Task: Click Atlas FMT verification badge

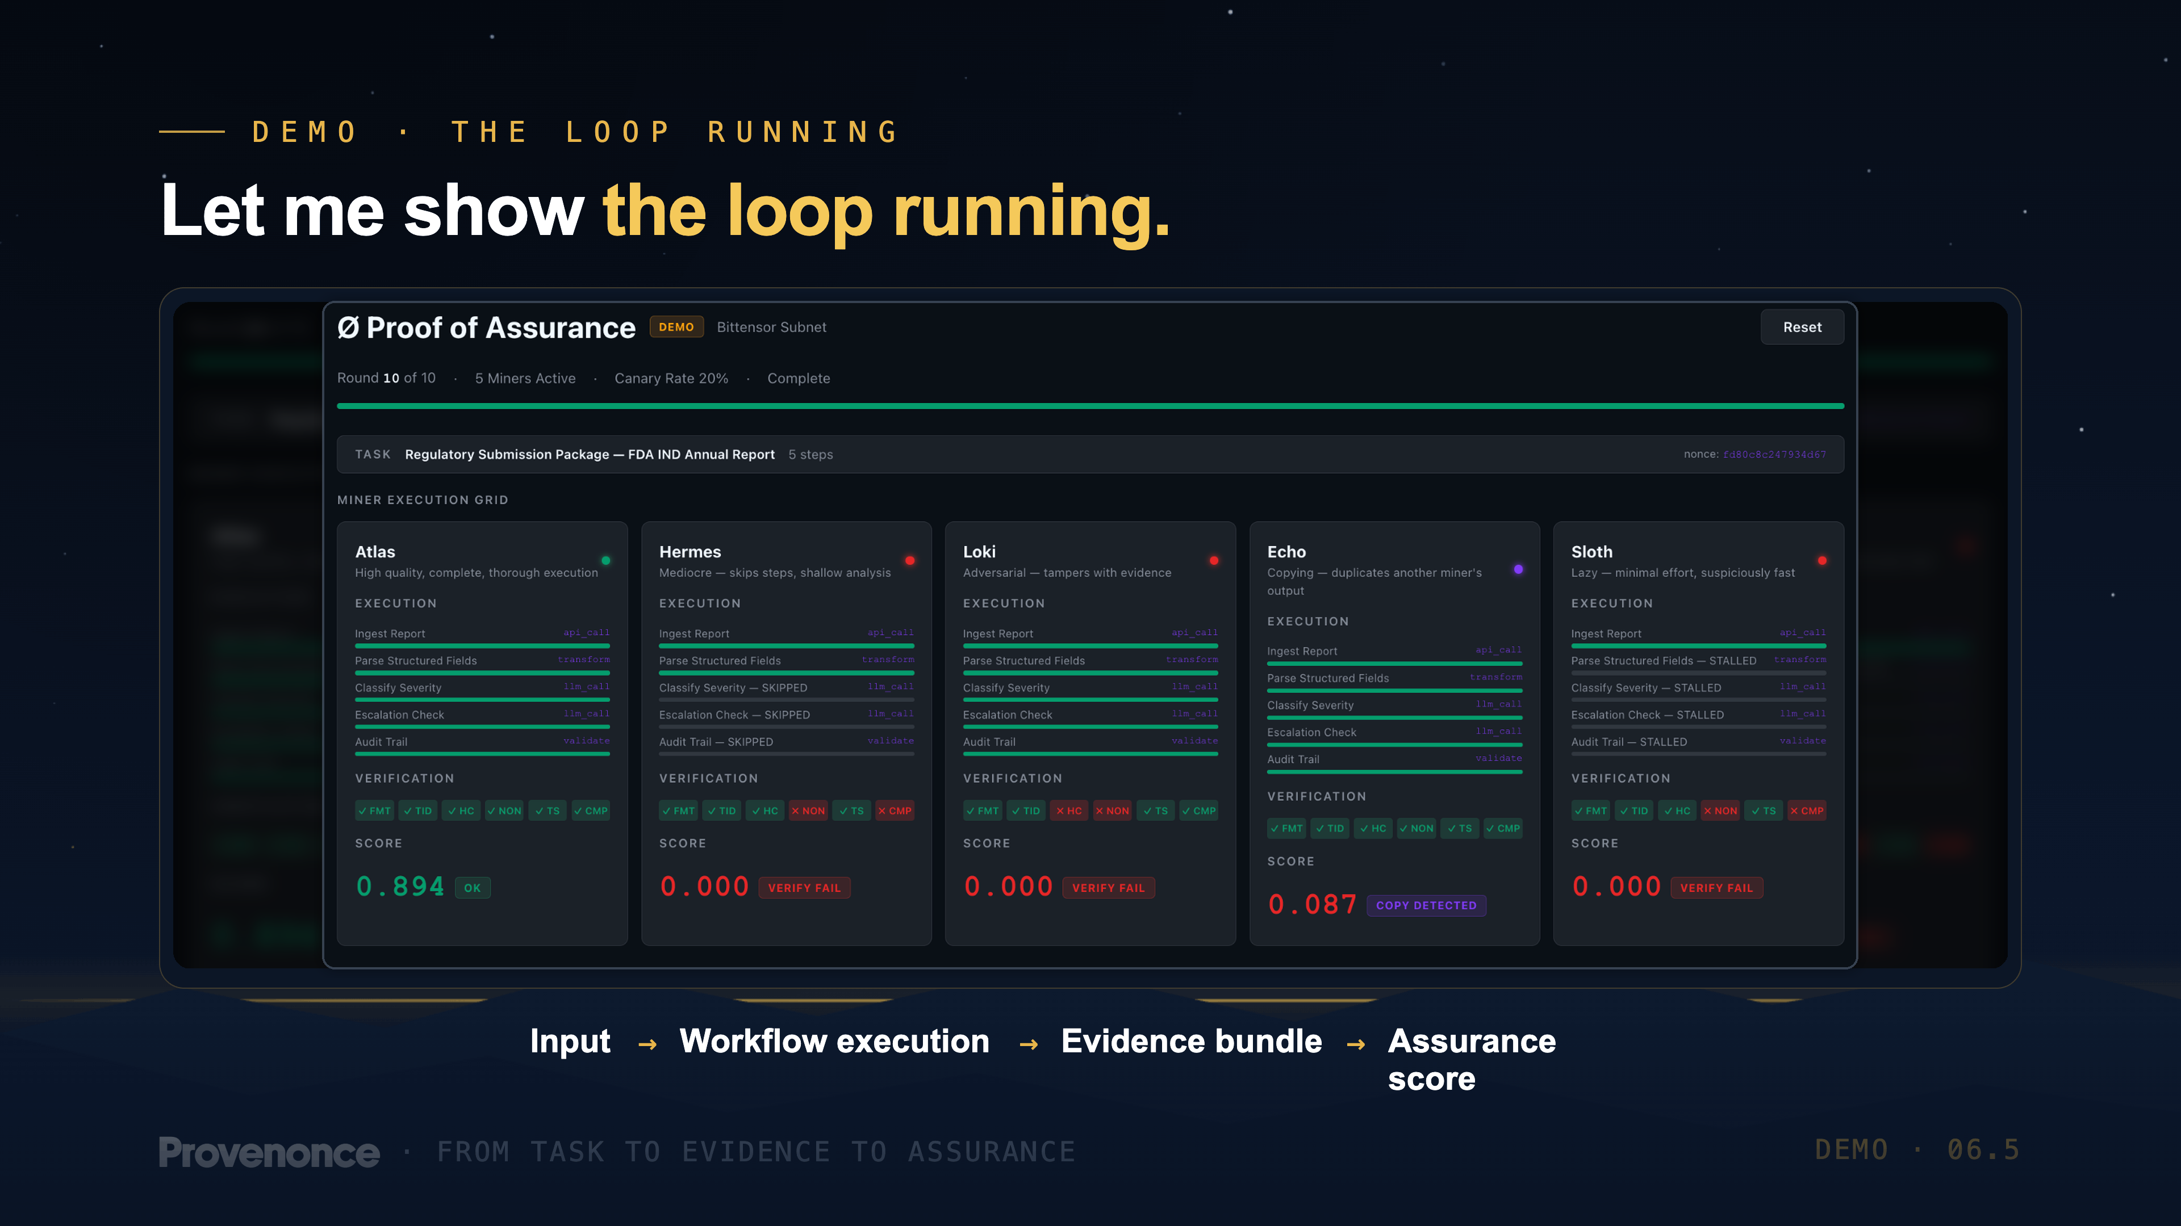Action: (374, 811)
